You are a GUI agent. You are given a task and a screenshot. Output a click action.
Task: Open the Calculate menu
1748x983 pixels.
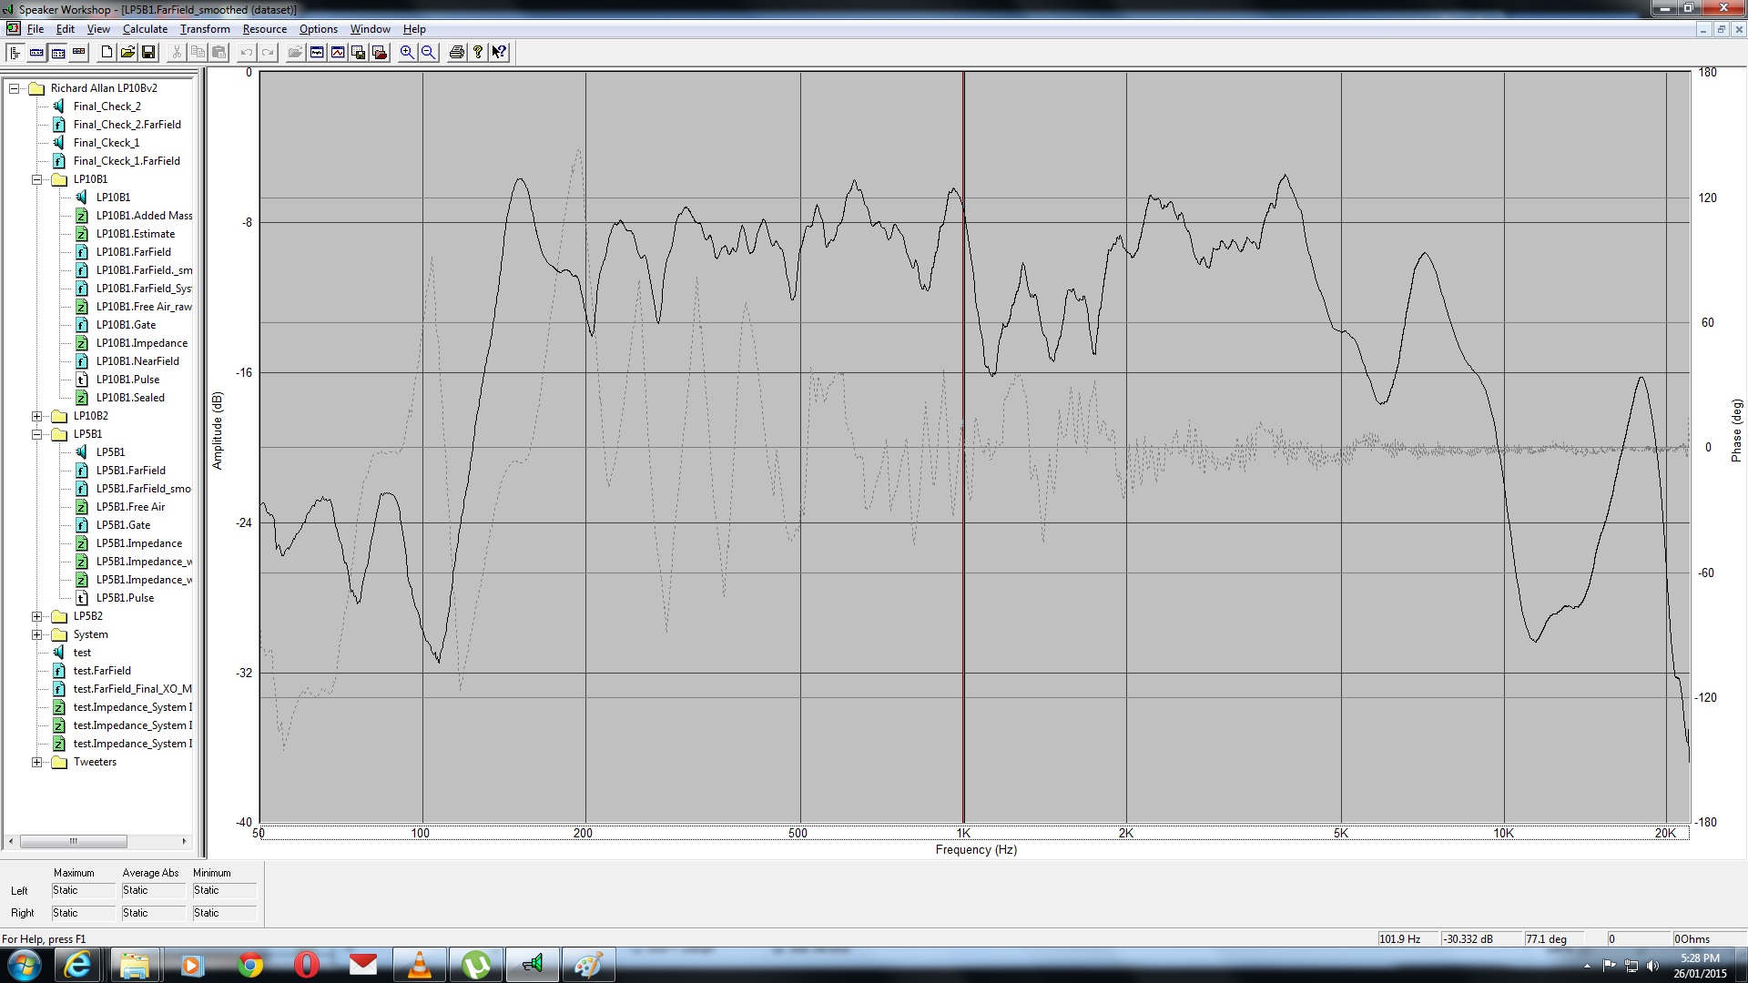[145, 29]
